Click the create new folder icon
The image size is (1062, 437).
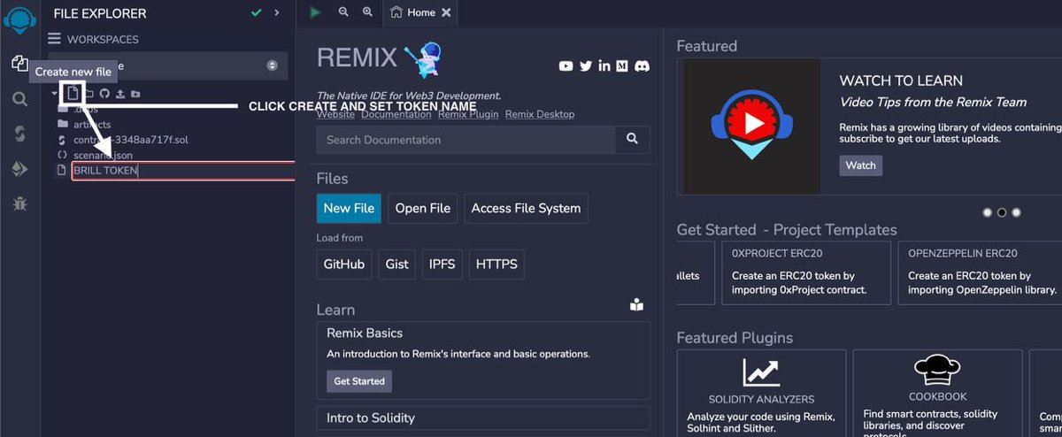88,94
